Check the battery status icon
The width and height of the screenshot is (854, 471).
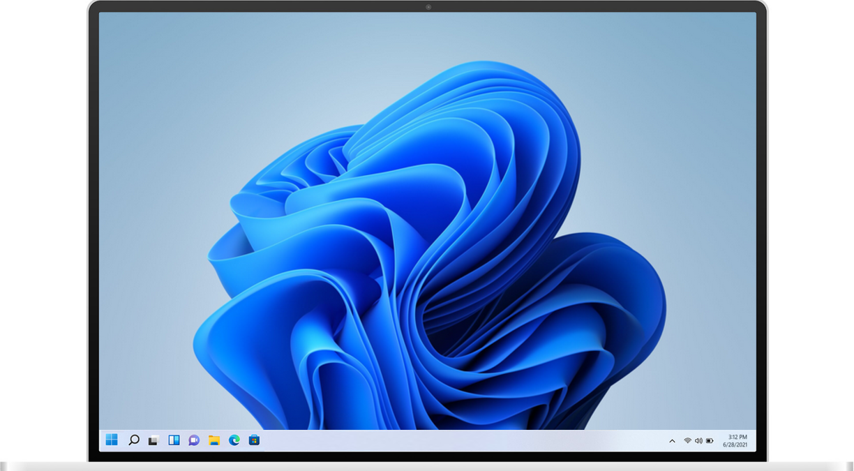tap(710, 441)
